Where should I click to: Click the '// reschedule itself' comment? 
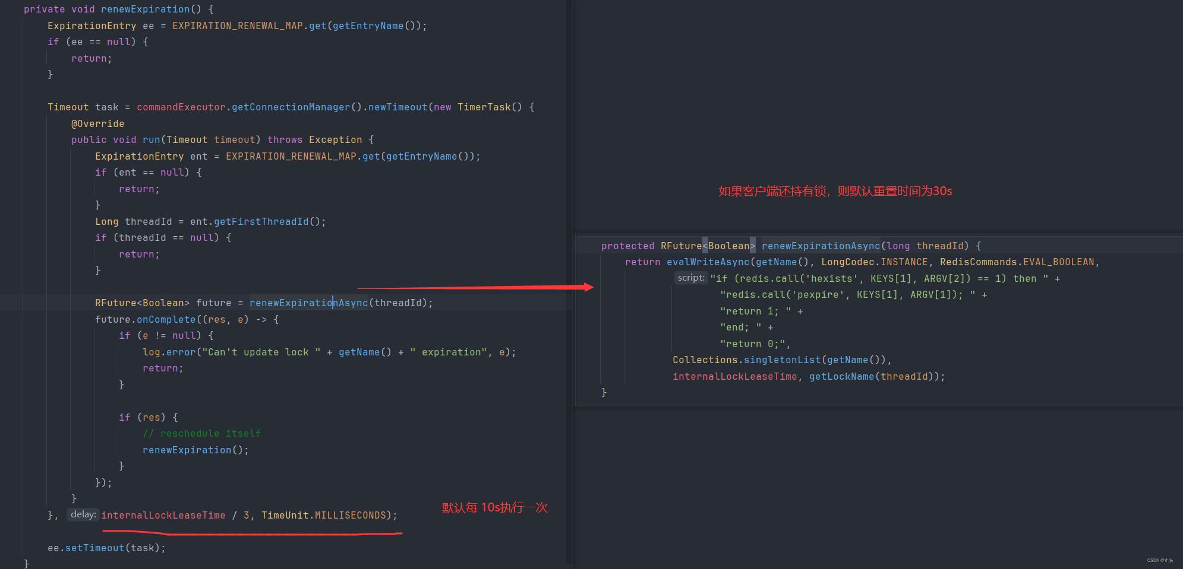202,434
